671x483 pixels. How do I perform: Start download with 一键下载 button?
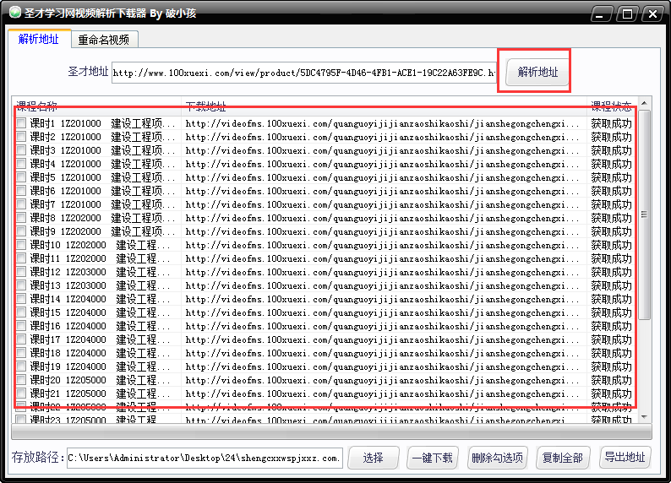tap(432, 459)
